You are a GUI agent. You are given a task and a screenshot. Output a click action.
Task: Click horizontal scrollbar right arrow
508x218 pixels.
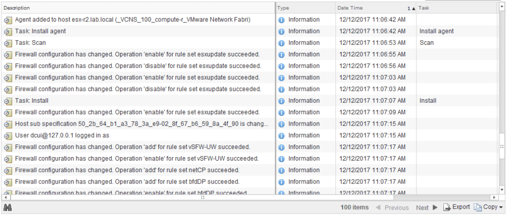494,197
